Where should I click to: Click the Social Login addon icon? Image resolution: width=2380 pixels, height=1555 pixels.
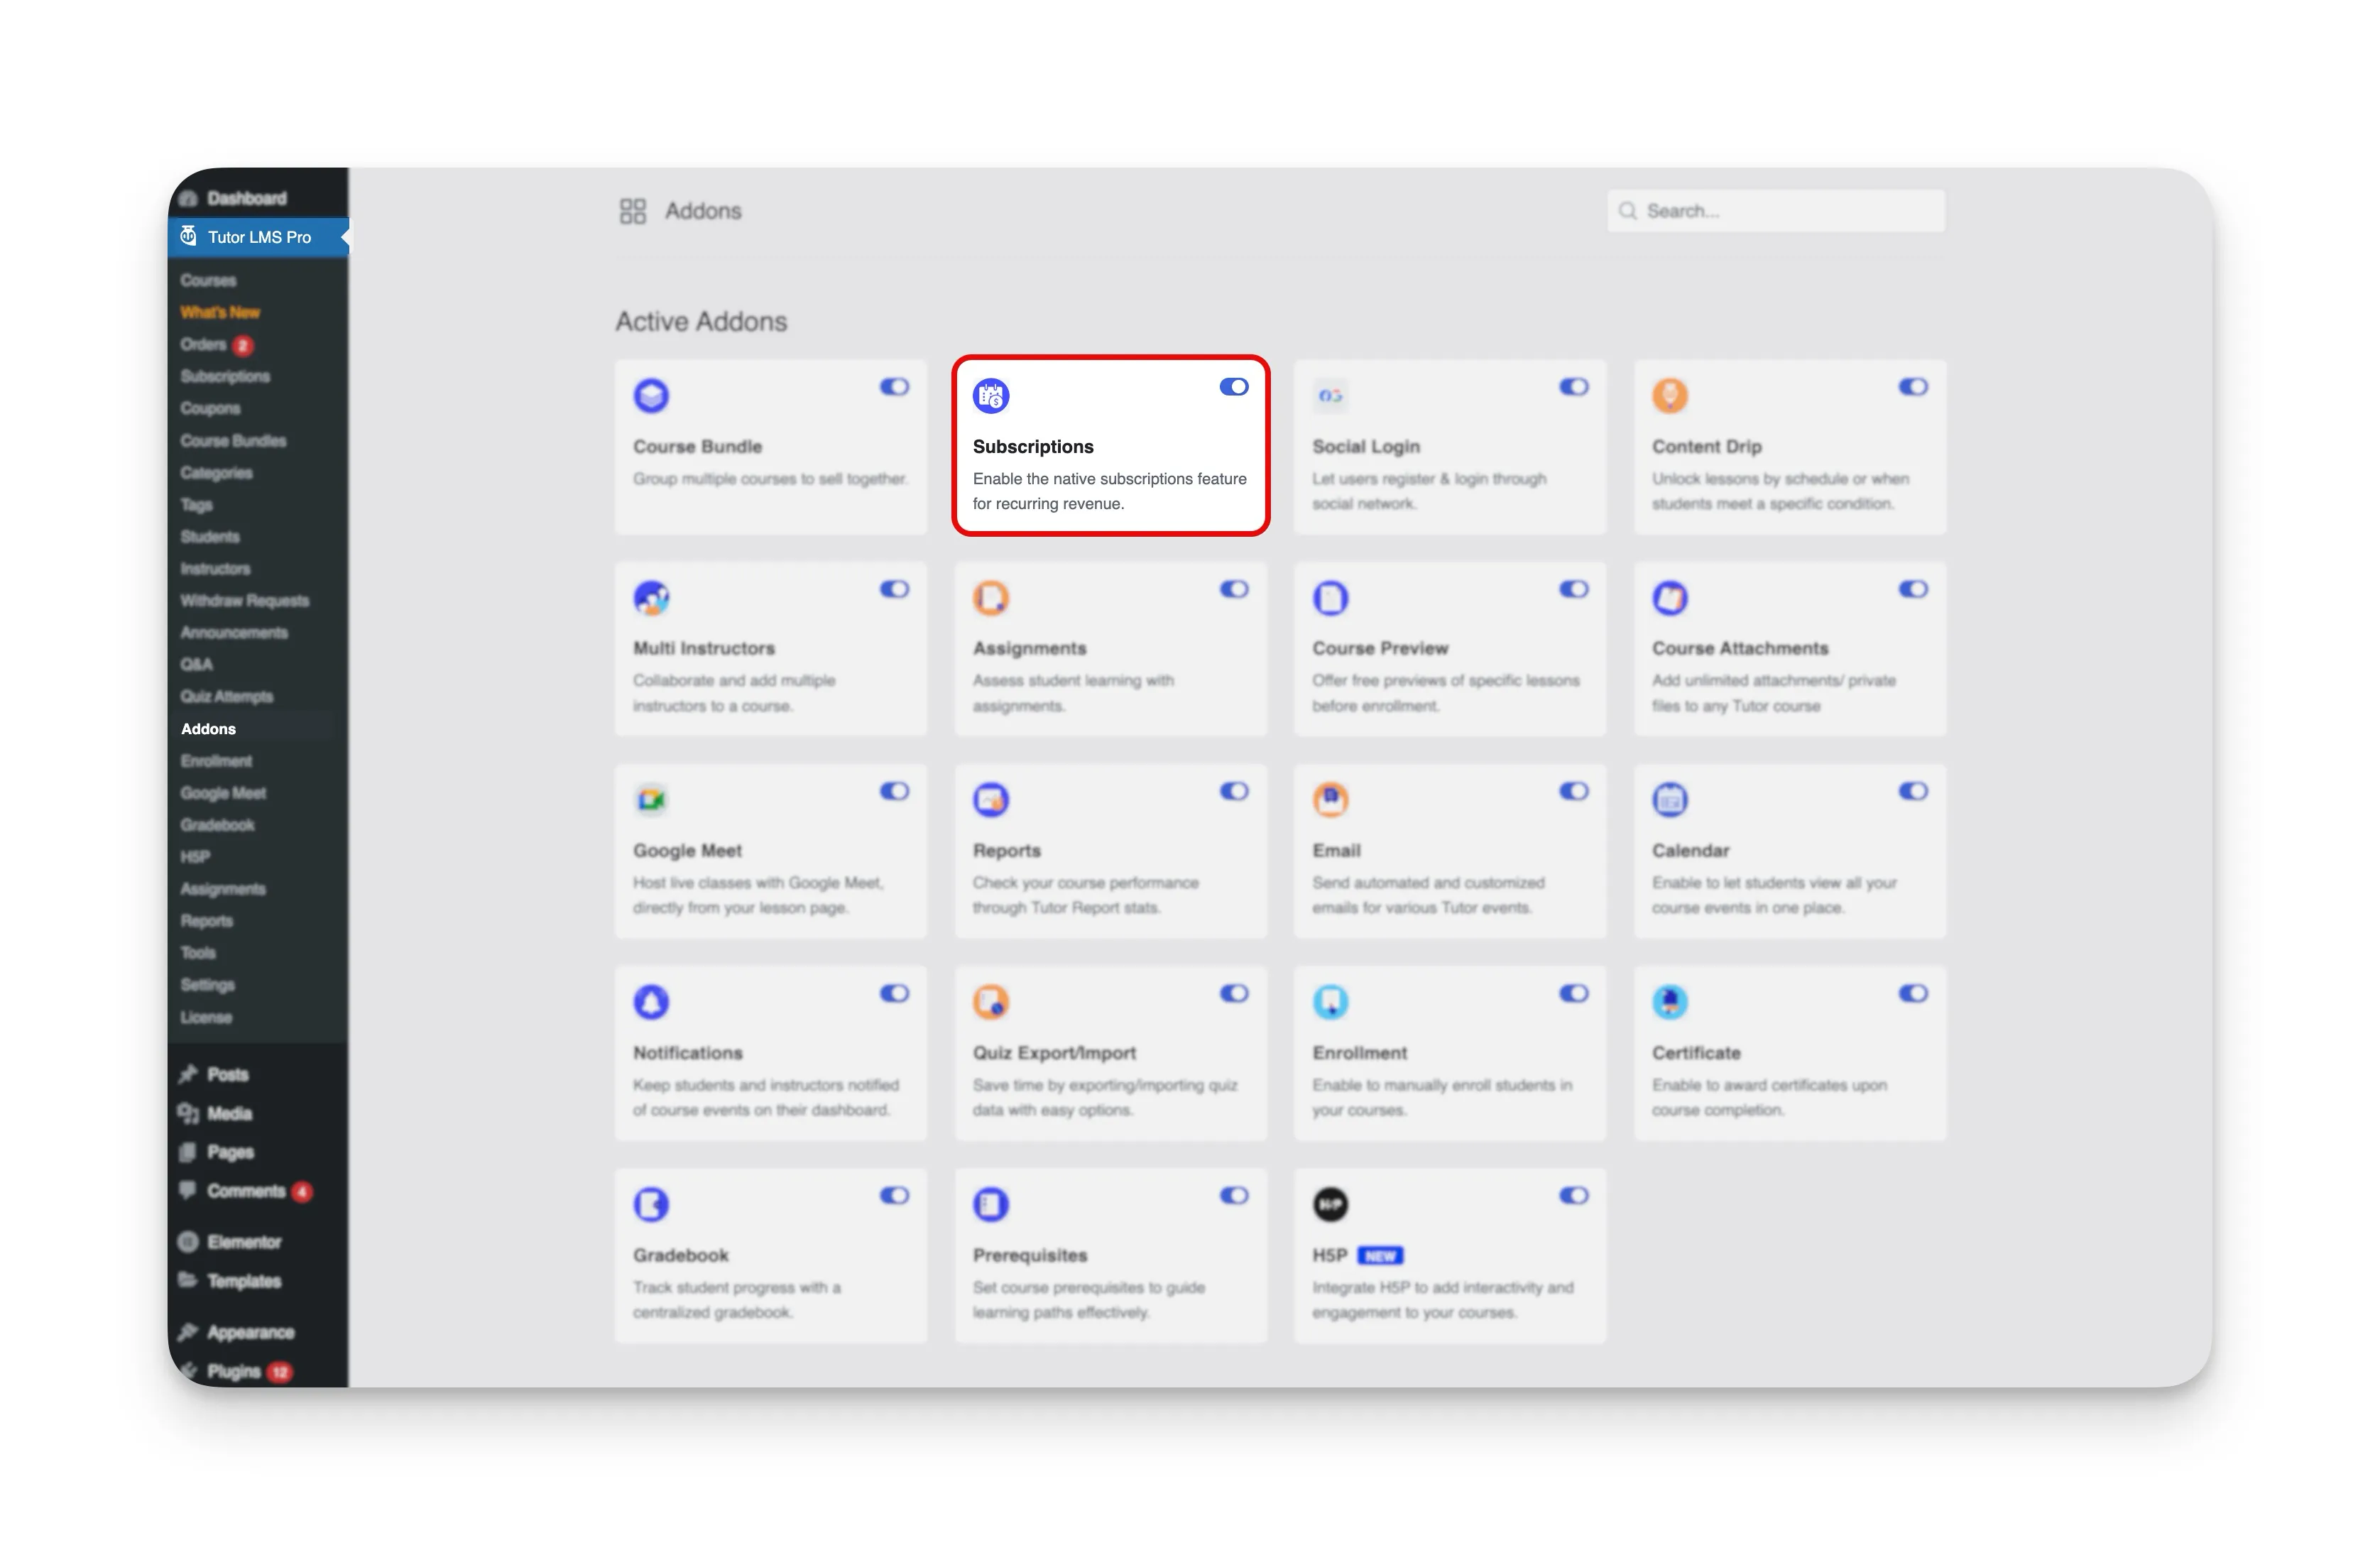pyautogui.click(x=1330, y=396)
